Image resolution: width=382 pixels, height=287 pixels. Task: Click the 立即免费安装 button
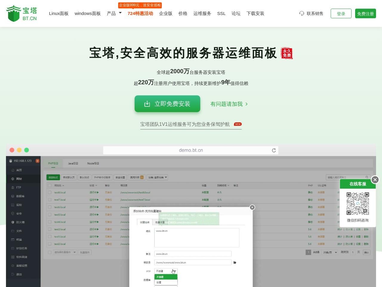pos(167,104)
